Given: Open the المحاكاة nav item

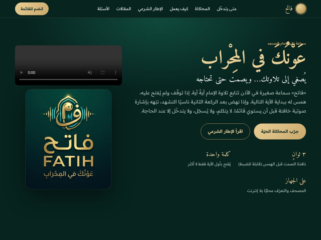Looking at the screenshot, I should [202, 9].
